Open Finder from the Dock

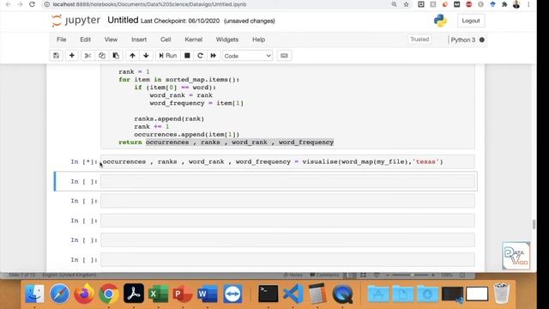[34, 294]
